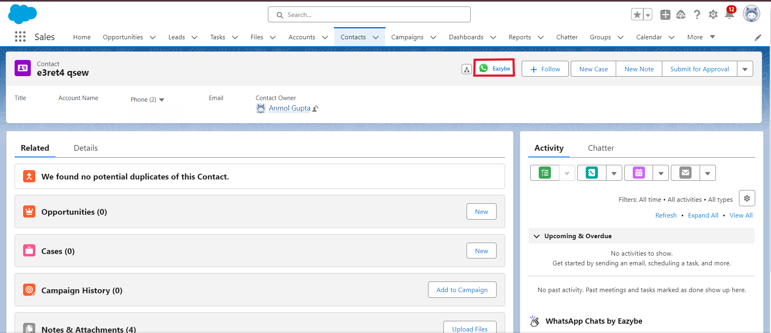Click the Salesforce cloud logo
Screen dimensions: 771x333
click(x=22, y=14)
